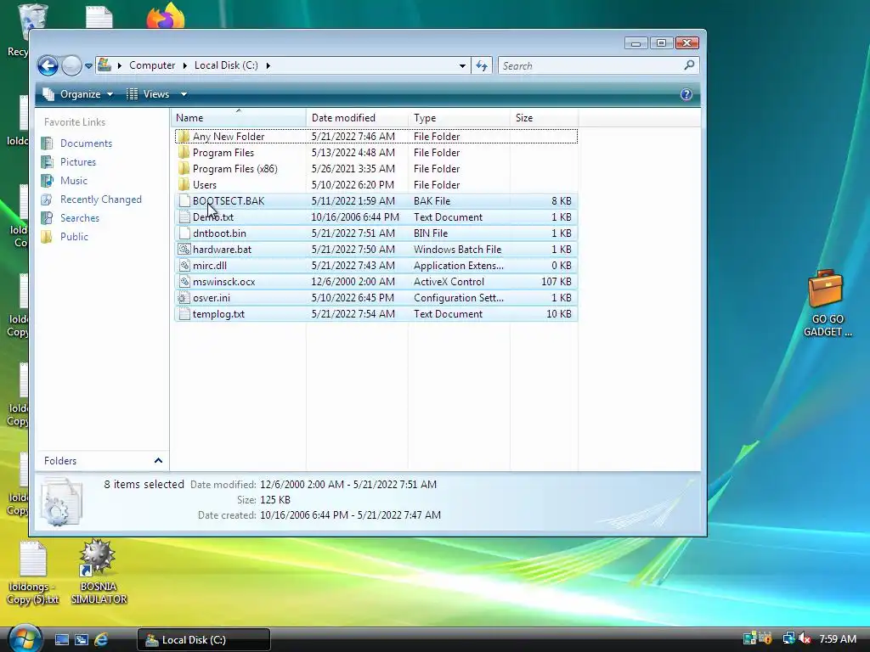Click Local Disk (C:) taskbar button
This screenshot has width=870, height=652.
point(204,640)
